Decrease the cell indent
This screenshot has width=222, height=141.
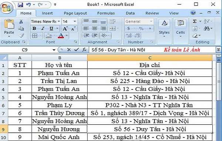[x=86, y=36]
